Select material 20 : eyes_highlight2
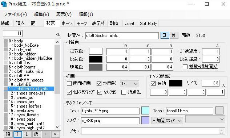The image size is (230, 138). point(29,128)
